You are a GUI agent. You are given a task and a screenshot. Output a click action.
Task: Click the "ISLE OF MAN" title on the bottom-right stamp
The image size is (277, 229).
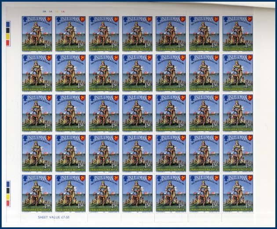tap(237, 179)
